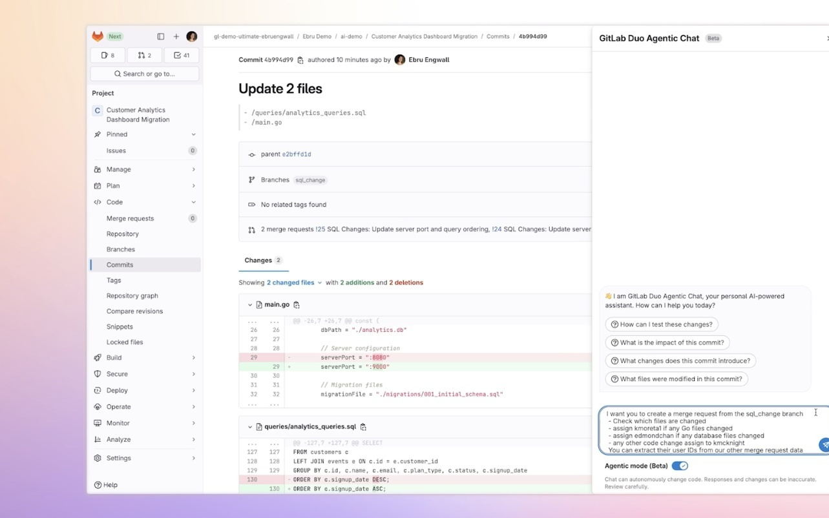Click Ebru Engwall author avatar

[400, 59]
